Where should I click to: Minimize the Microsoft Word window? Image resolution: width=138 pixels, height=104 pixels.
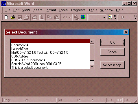125,3
